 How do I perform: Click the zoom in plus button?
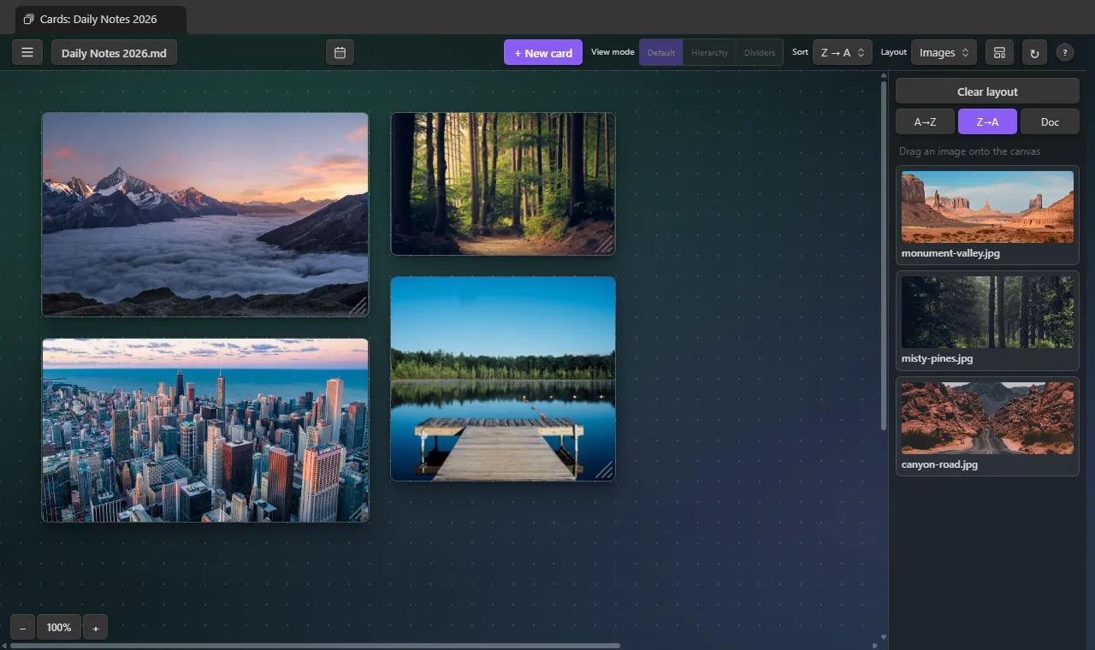coord(96,628)
